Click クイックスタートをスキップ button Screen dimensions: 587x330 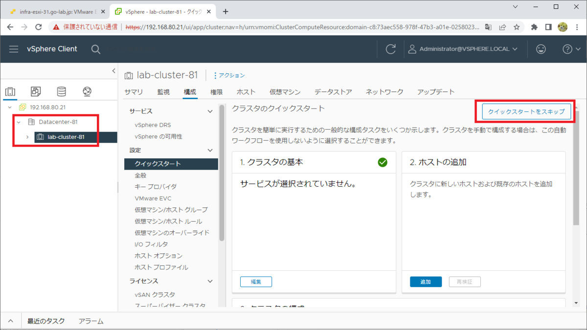pos(526,112)
